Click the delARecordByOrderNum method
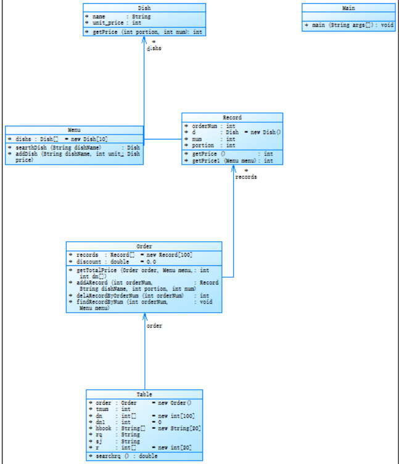 click(139, 296)
